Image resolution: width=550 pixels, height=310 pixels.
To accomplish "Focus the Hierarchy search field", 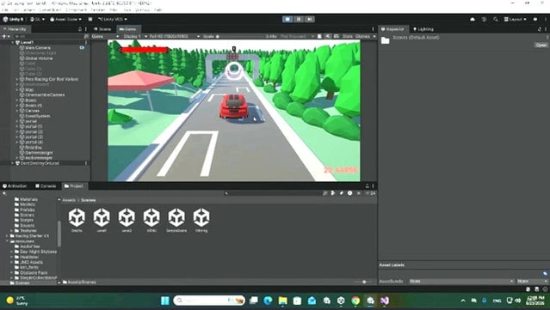I will 49,36.
